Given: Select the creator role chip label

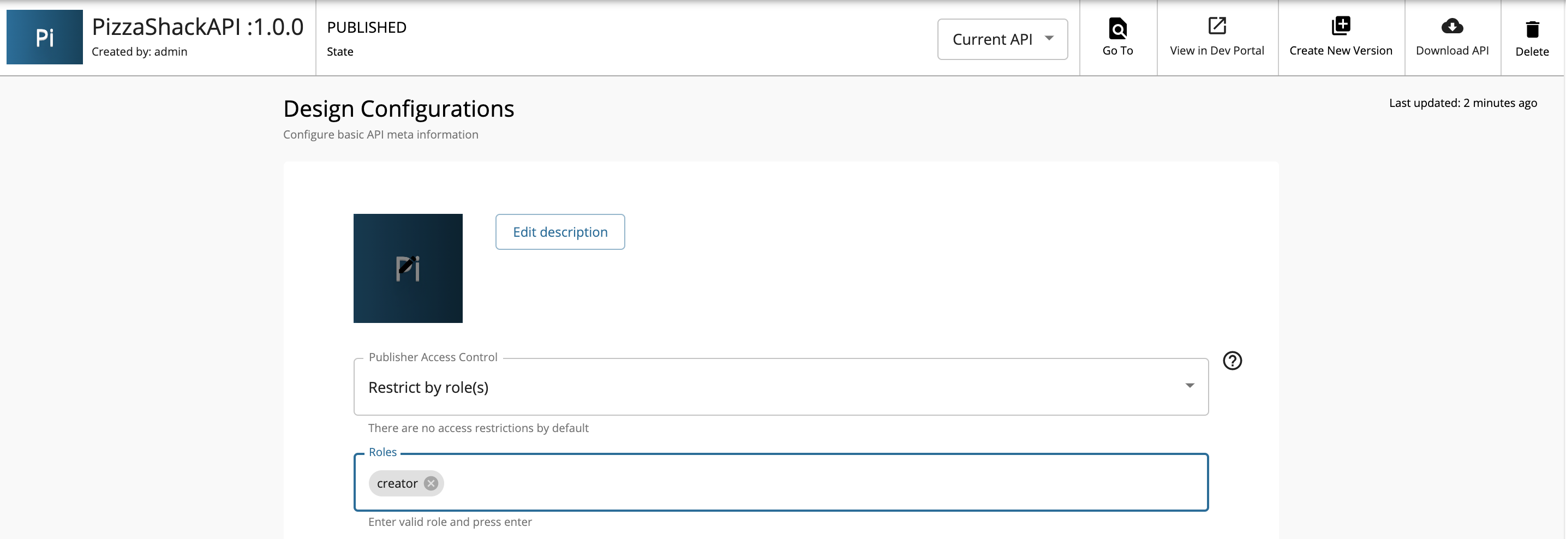Looking at the screenshot, I should pyautogui.click(x=397, y=483).
